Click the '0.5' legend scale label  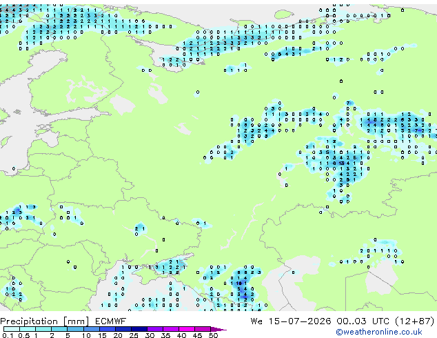click(24, 335)
